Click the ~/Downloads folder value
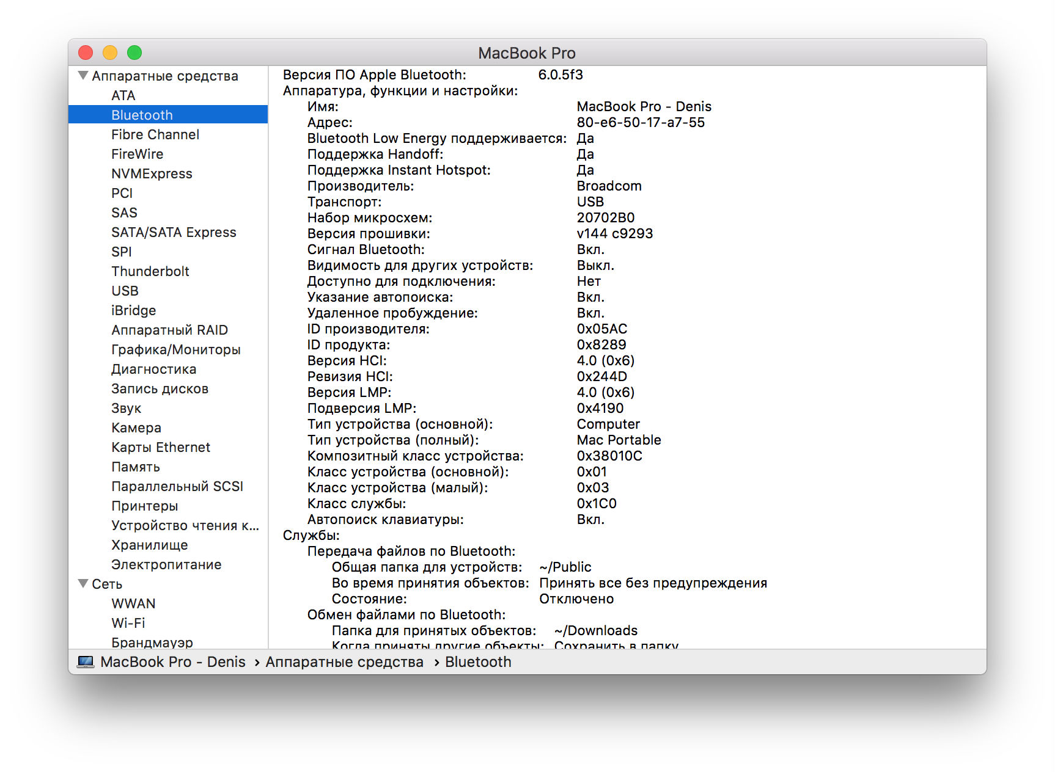The image size is (1055, 772). [596, 630]
